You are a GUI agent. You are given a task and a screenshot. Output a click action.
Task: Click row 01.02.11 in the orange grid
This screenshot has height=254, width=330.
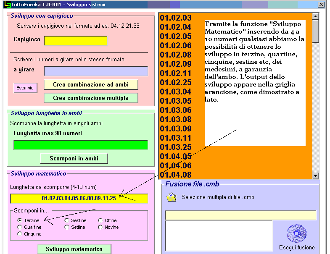pos(176,73)
